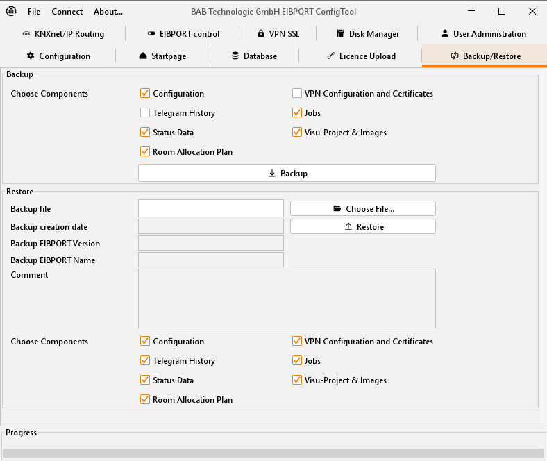Uncheck Room Allocation Plan in Restore section
This screenshot has width=547, height=461.
click(x=145, y=399)
